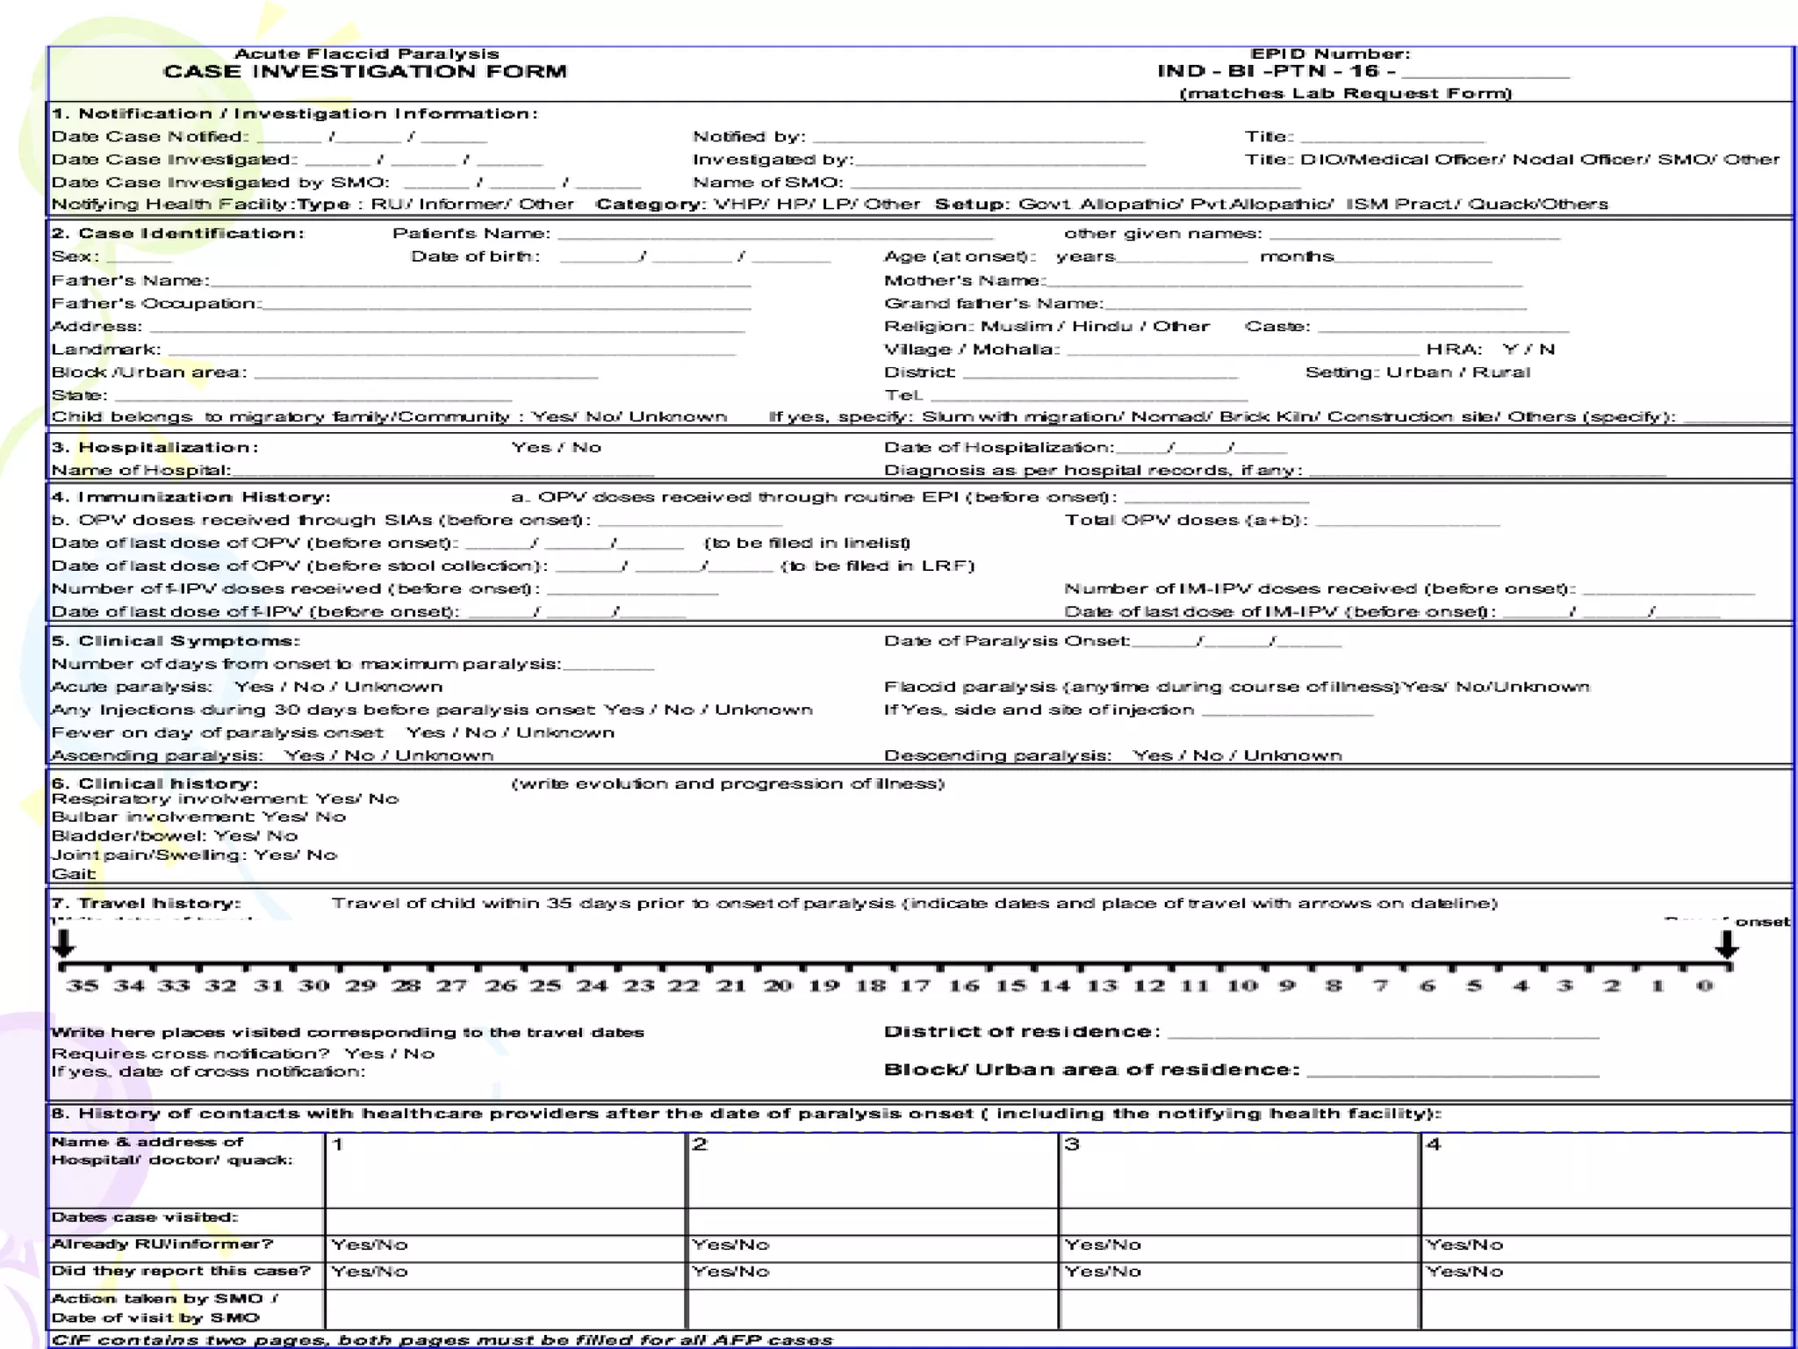Image resolution: width=1798 pixels, height=1349 pixels.
Task: Click Religion Muslim / Hindu / Other choices
Action: (1095, 327)
